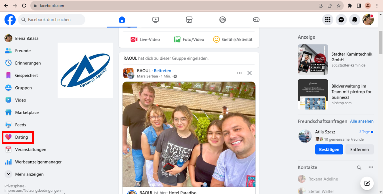The height and width of the screenshot is (194, 383).
Task: Open the notifications bell
Action: [355, 20]
